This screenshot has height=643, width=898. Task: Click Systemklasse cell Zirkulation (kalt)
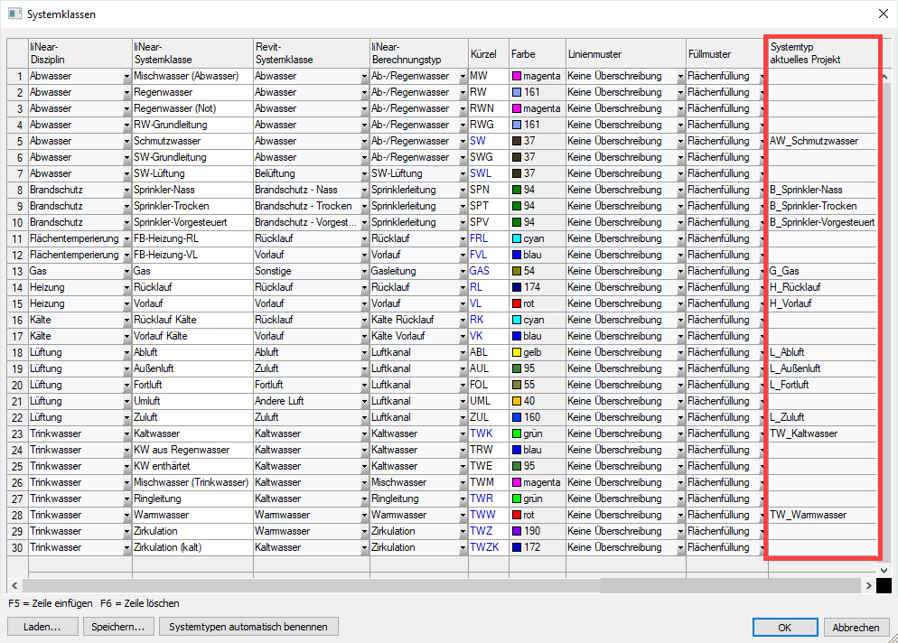point(192,547)
